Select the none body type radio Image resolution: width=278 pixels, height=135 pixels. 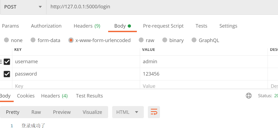pos(6,40)
